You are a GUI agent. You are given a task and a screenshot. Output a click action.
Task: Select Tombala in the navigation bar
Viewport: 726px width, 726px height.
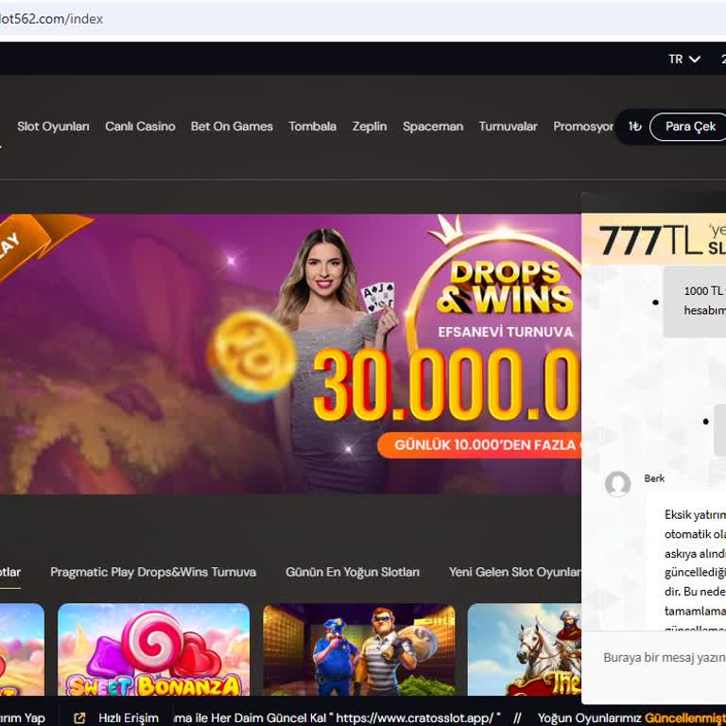pyautogui.click(x=312, y=127)
